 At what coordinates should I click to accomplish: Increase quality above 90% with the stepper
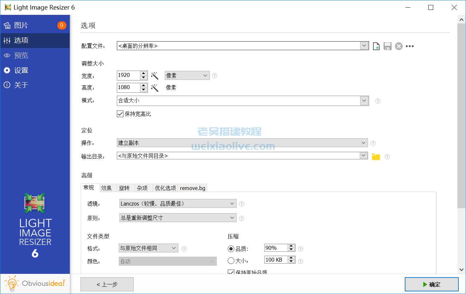pos(291,246)
